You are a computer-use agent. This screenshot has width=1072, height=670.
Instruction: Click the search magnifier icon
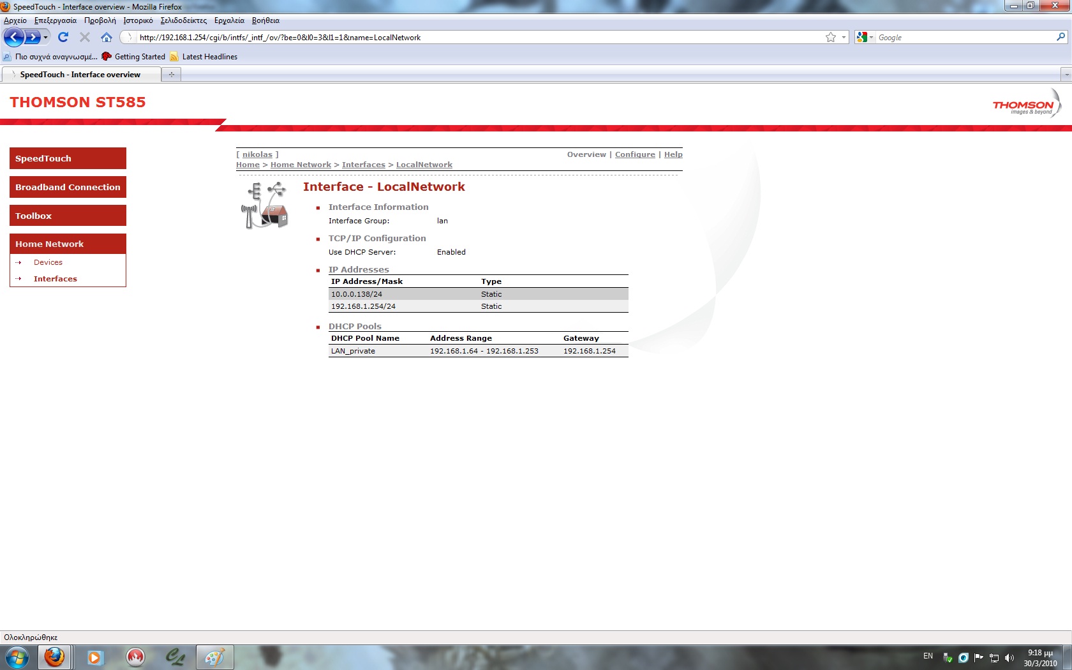pos(1061,37)
